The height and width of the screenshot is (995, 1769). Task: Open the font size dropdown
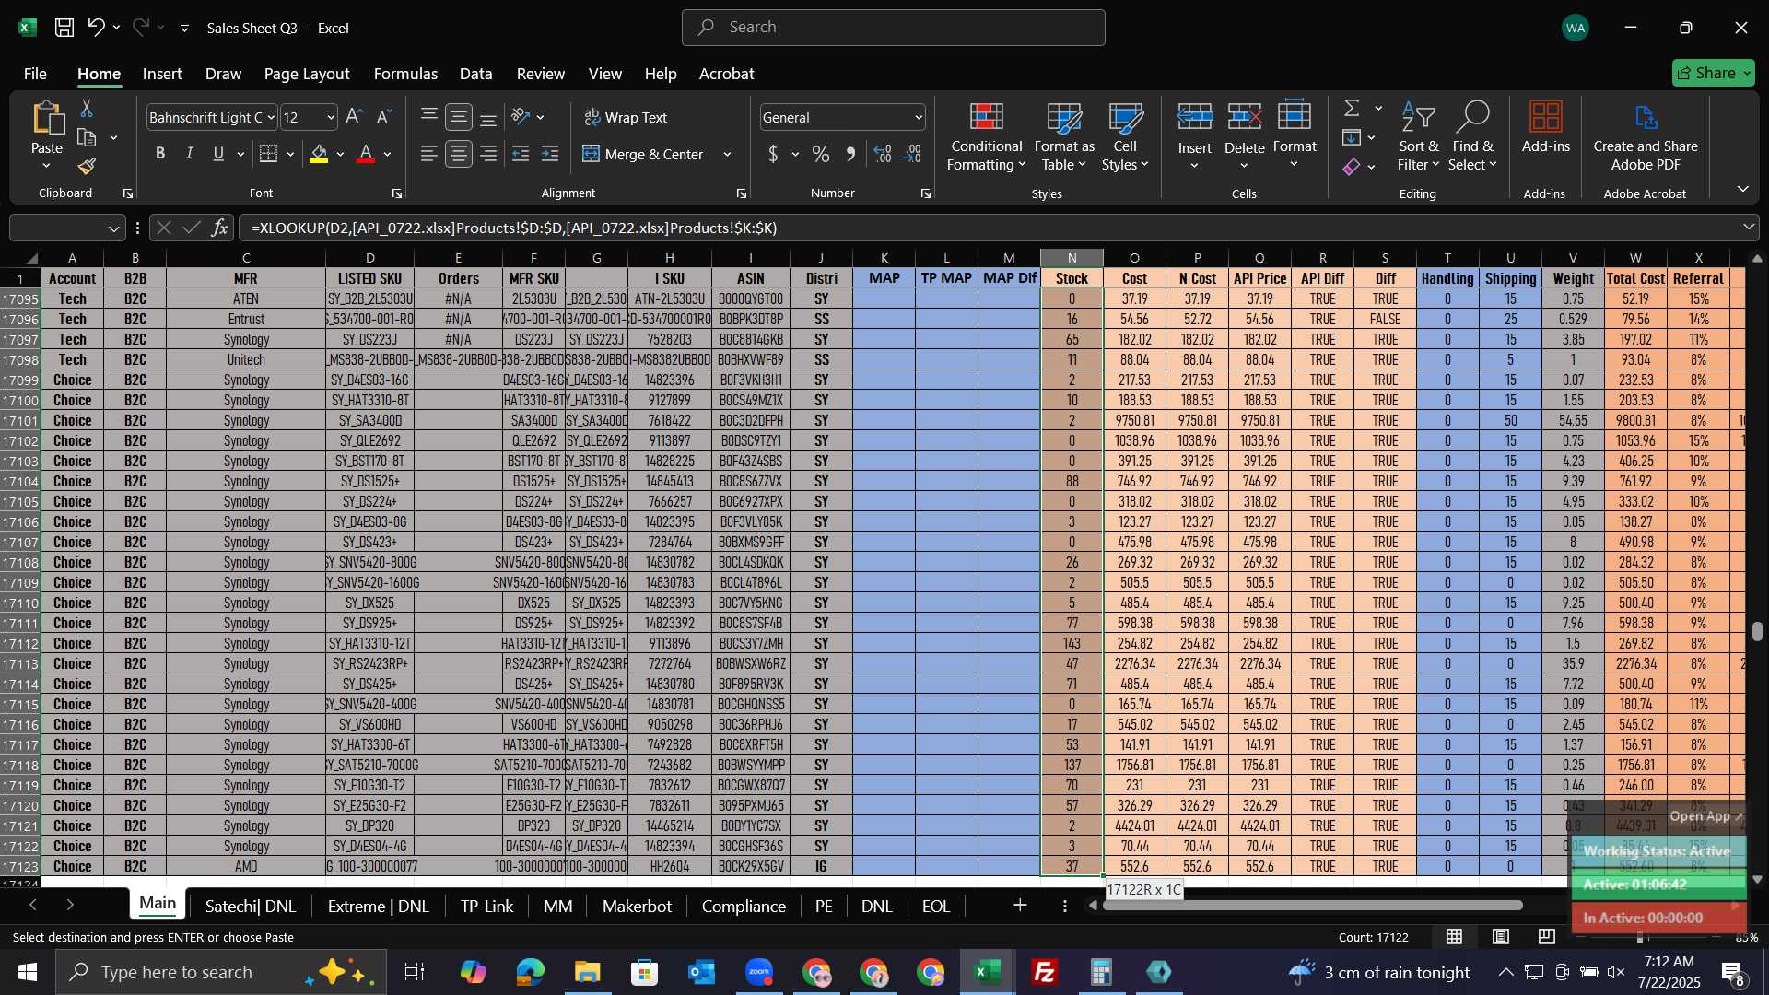point(331,118)
